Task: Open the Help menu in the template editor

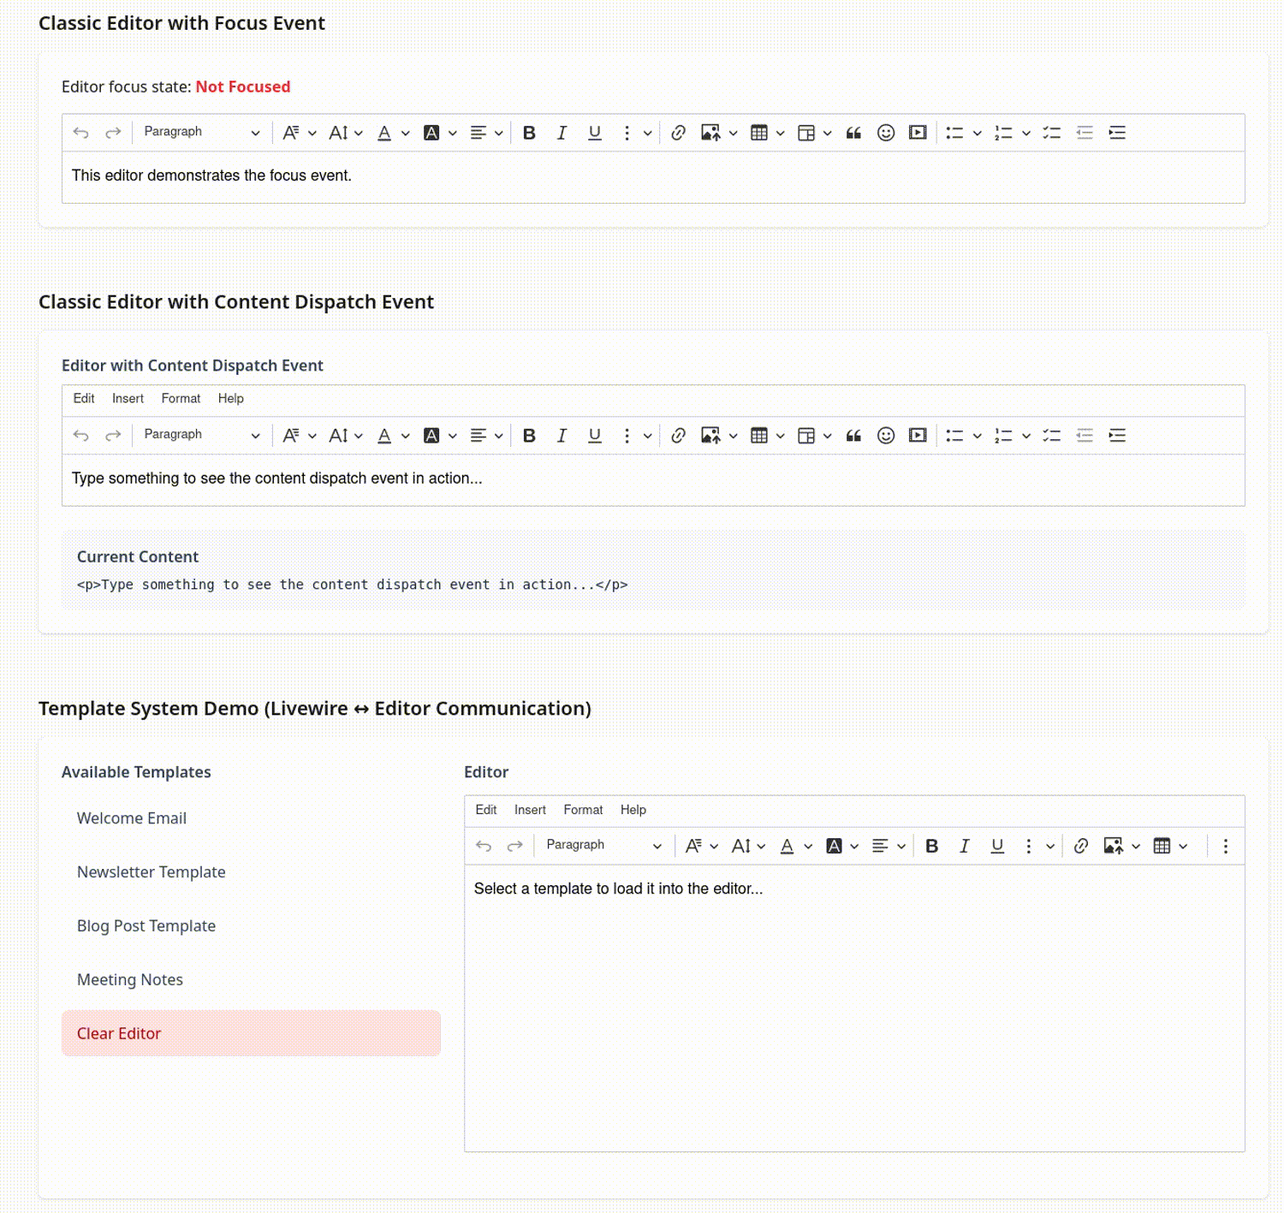Action: pos(633,810)
